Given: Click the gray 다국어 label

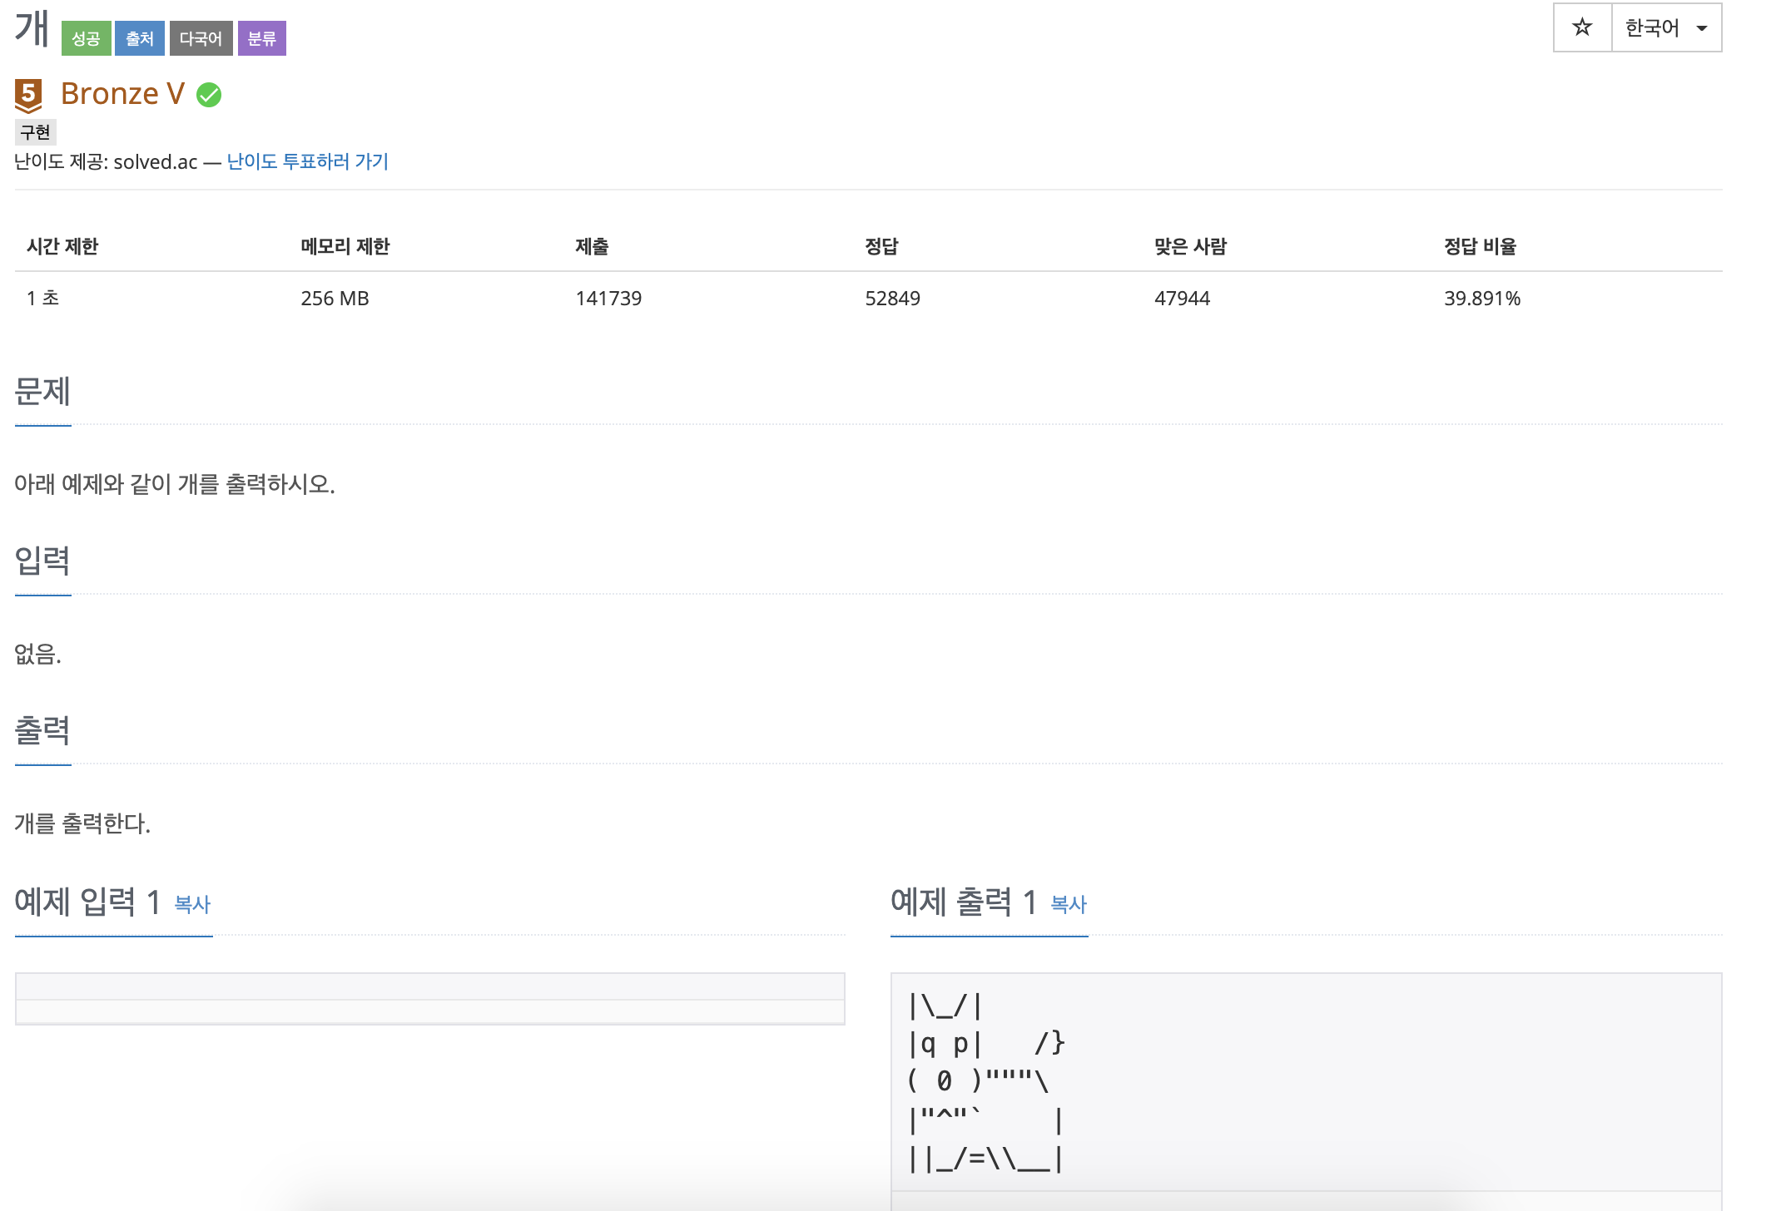Looking at the screenshot, I should pos(201,38).
